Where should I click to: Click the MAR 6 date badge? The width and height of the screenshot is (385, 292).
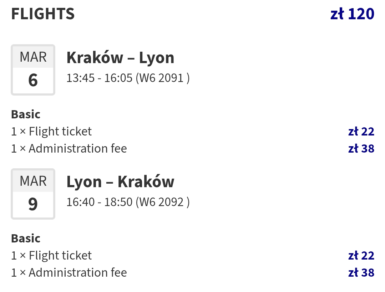click(x=33, y=70)
